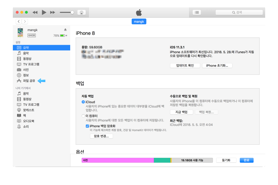278x185 pixels.
Task: Click the blue 완료 button
Action: coord(247,160)
